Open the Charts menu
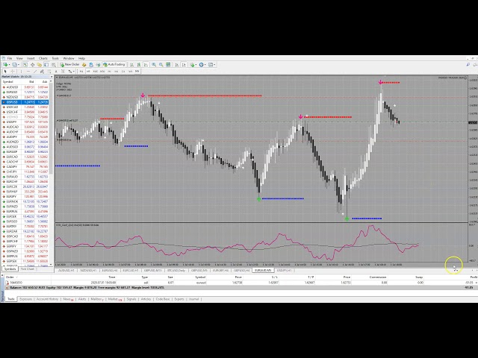This screenshot has height=358, width=478. click(x=43, y=58)
